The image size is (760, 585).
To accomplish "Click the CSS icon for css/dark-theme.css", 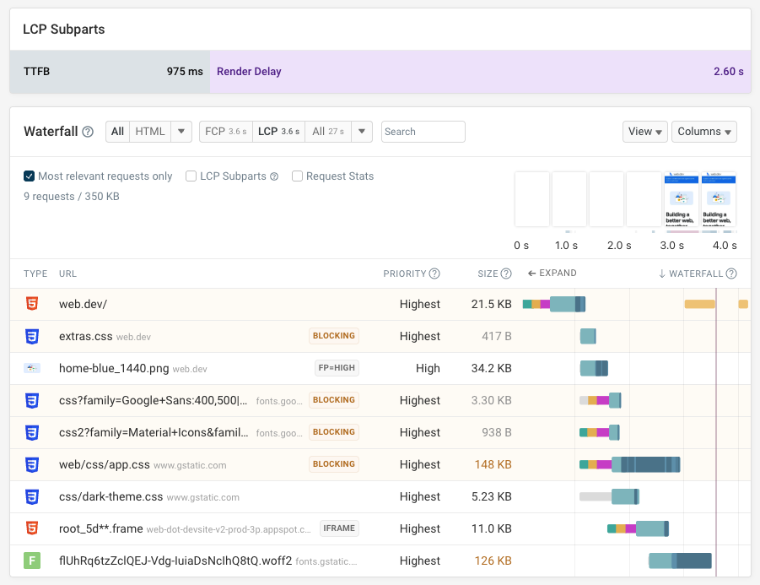I will point(31,496).
